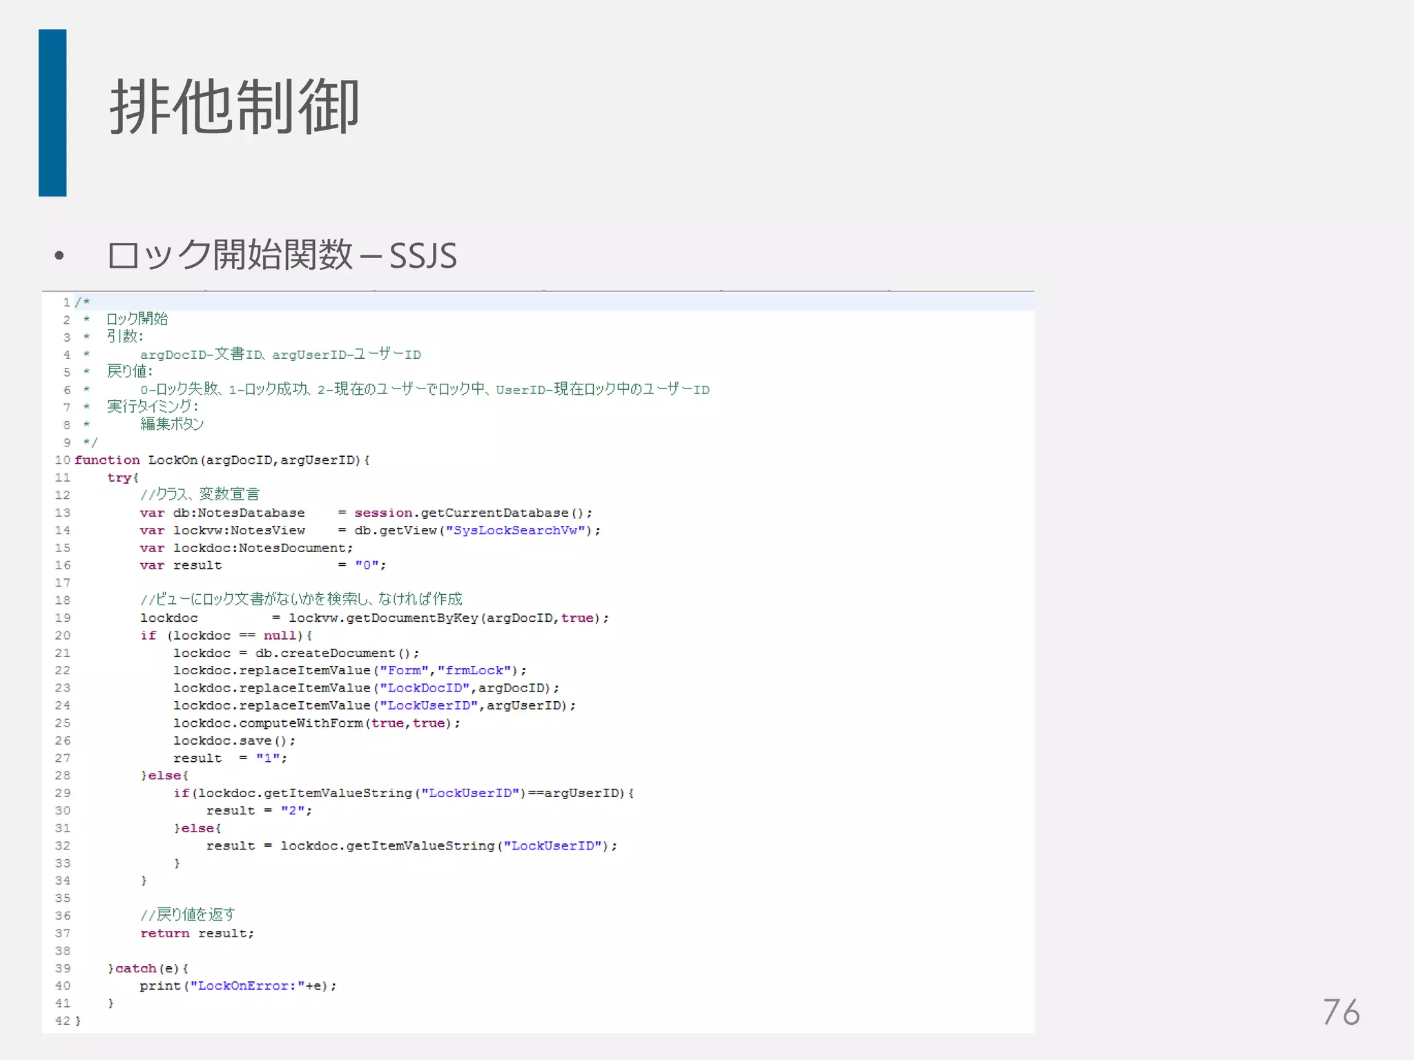Click result = lockdoc.getItemValueString("LockUserID"); line
The width and height of the screenshot is (1414, 1060).
pos(412,845)
